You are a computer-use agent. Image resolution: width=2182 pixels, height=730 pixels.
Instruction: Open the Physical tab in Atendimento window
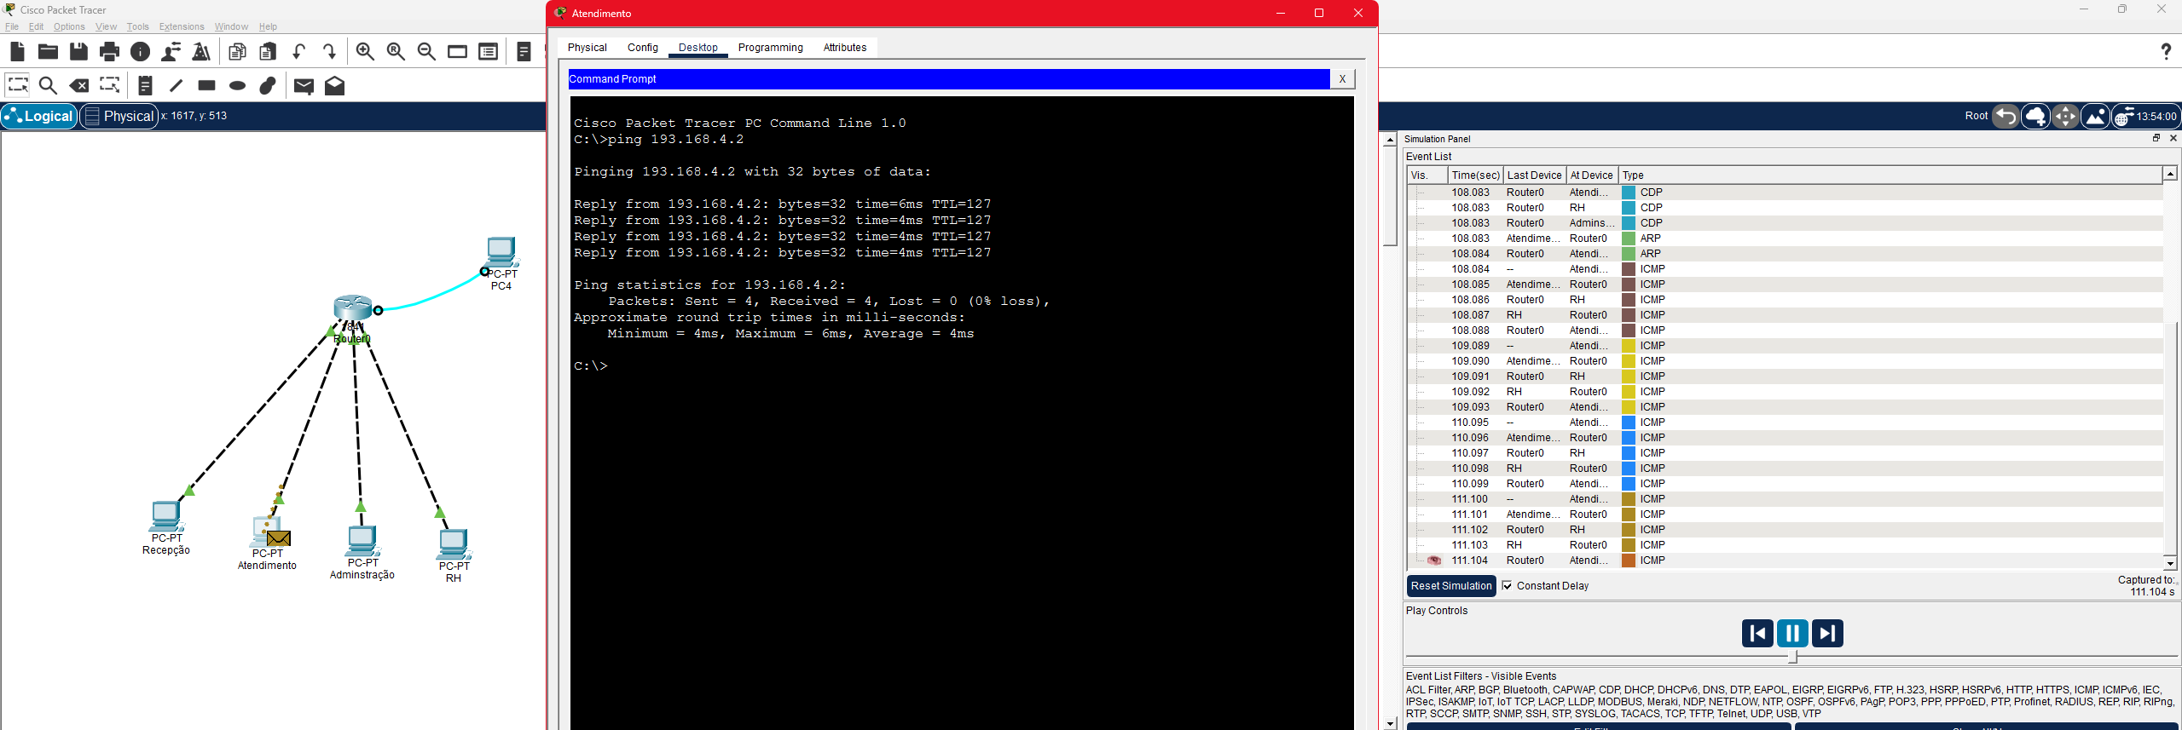pyautogui.click(x=587, y=48)
